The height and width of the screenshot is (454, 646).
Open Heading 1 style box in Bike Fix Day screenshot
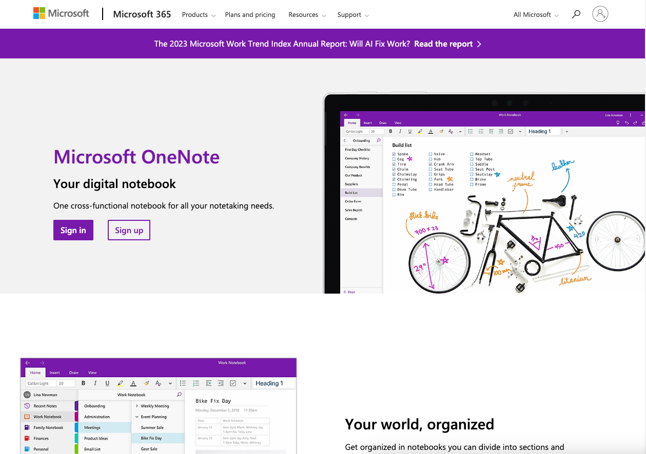pyautogui.click(x=275, y=383)
